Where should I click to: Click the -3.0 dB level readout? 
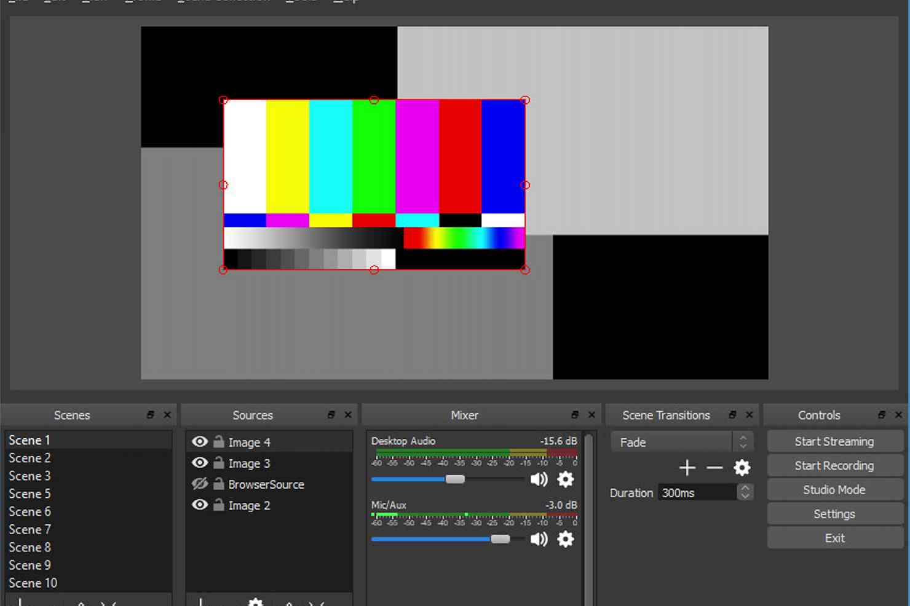(561, 505)
